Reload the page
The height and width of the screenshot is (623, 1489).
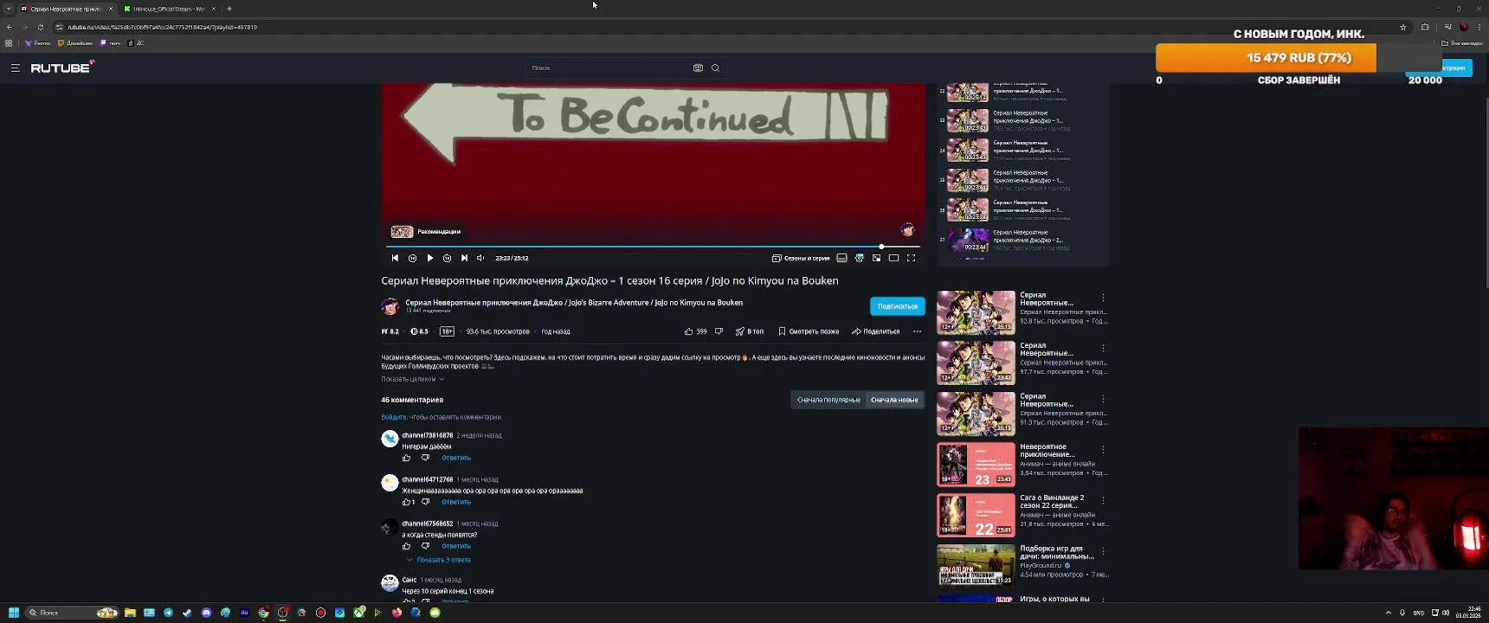coord(40,27)
